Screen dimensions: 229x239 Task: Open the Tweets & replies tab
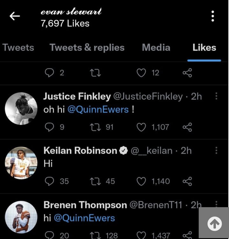pyautogui.click(x=87, y=48)
